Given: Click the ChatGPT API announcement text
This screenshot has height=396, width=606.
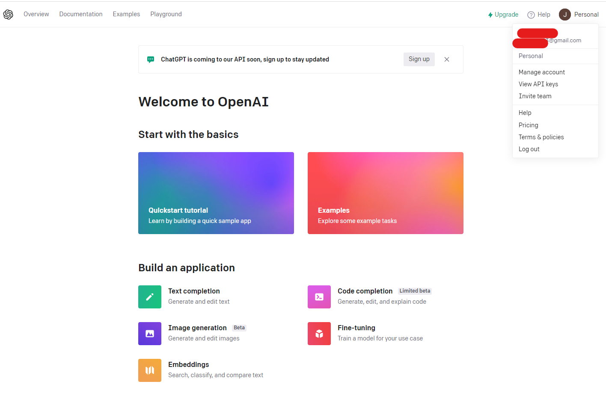Looking at the screenshot, I should tap(245, 59).
